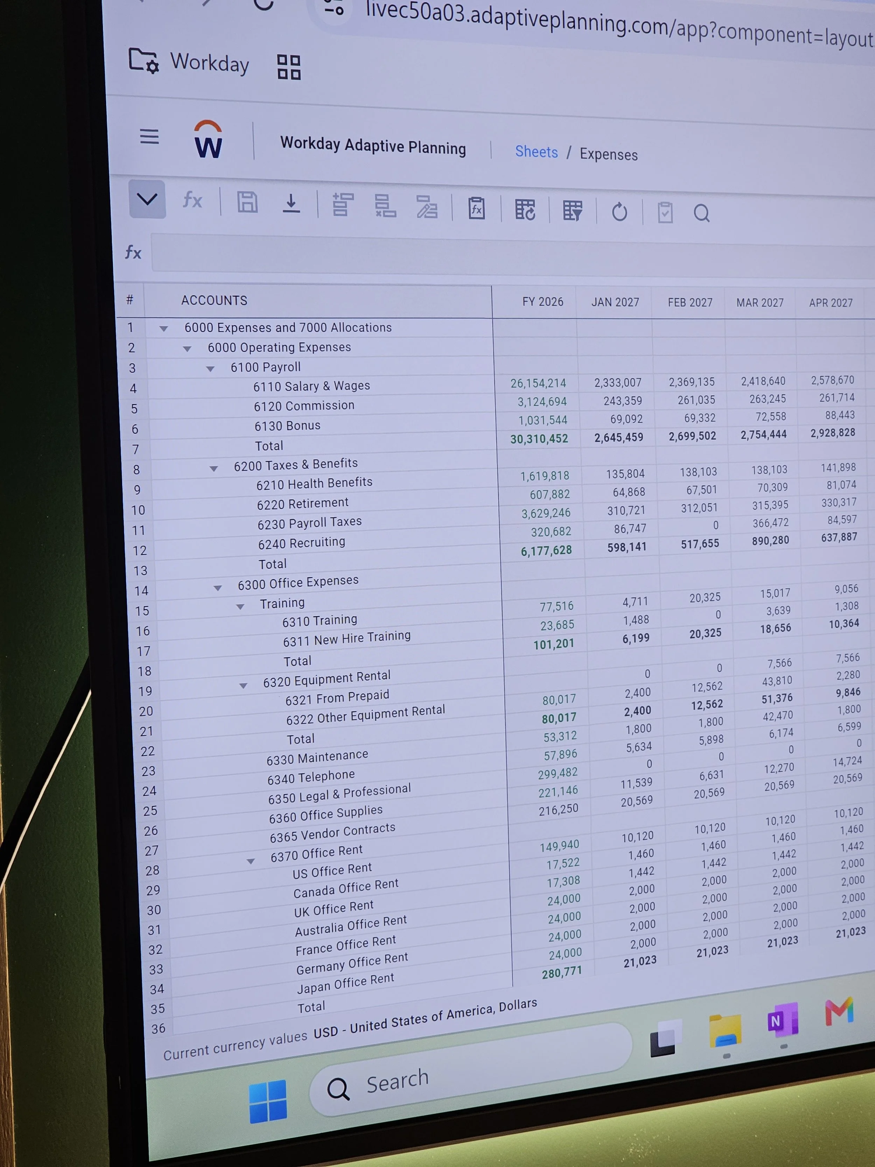Collapse the 6370 Office Rent group

(x=251, y=861)
